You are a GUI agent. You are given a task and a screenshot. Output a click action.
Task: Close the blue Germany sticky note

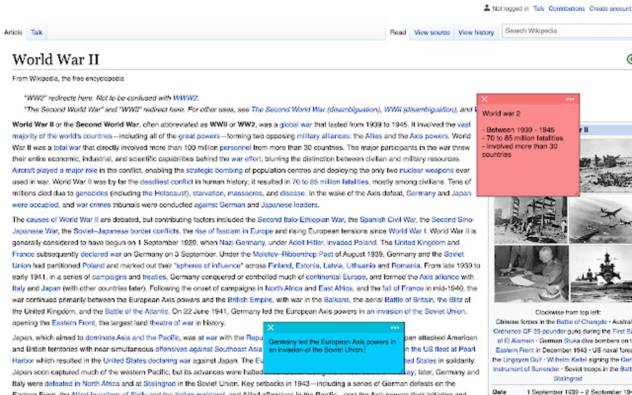tap(271, 328)
